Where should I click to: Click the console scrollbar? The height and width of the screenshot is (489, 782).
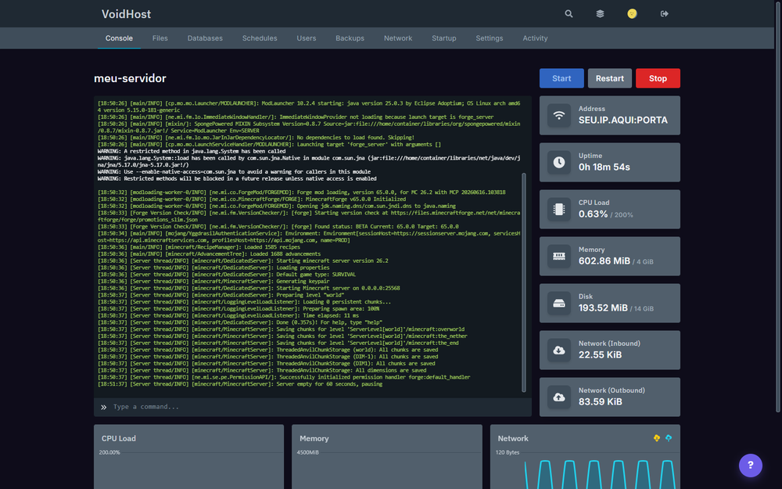524,282
